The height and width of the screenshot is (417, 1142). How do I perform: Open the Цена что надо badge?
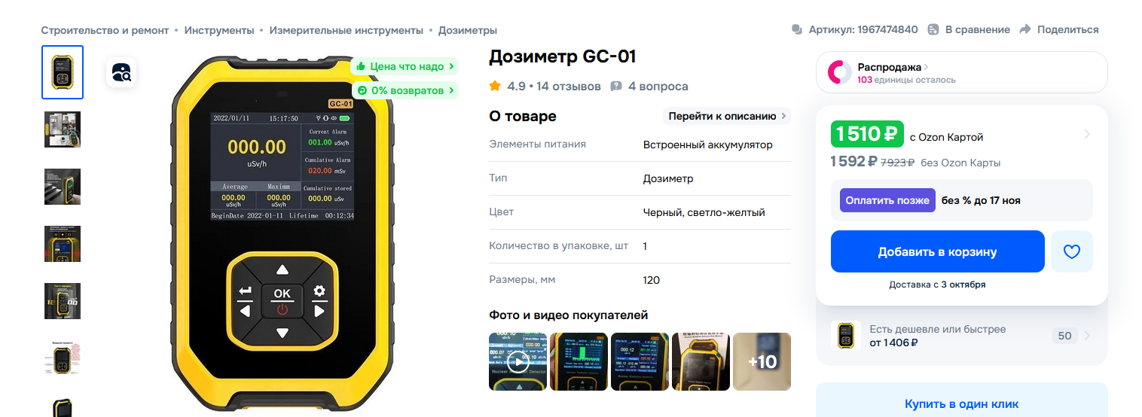coord(405,66)
